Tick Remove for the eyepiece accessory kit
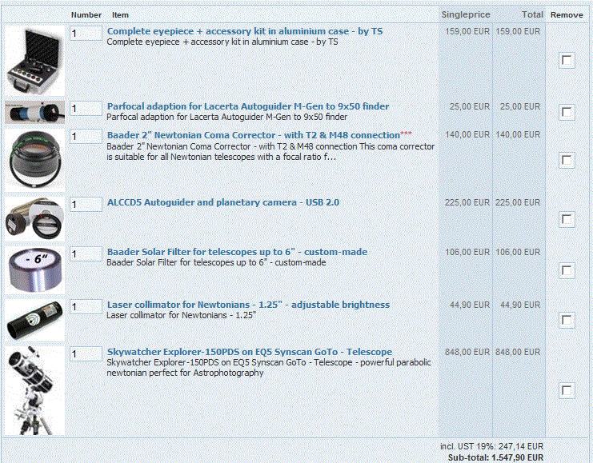Viewport: 593px width, 463px height. click(x=567, y=61)
